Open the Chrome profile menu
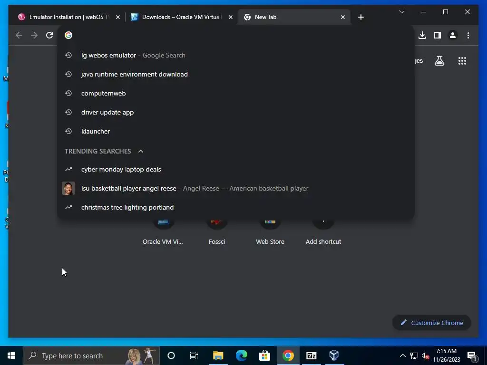 (x=453, y=35)
